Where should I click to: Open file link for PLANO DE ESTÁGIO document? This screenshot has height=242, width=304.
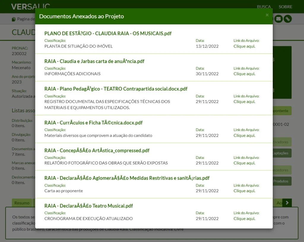pyautogui.click(x=244, y=46)
